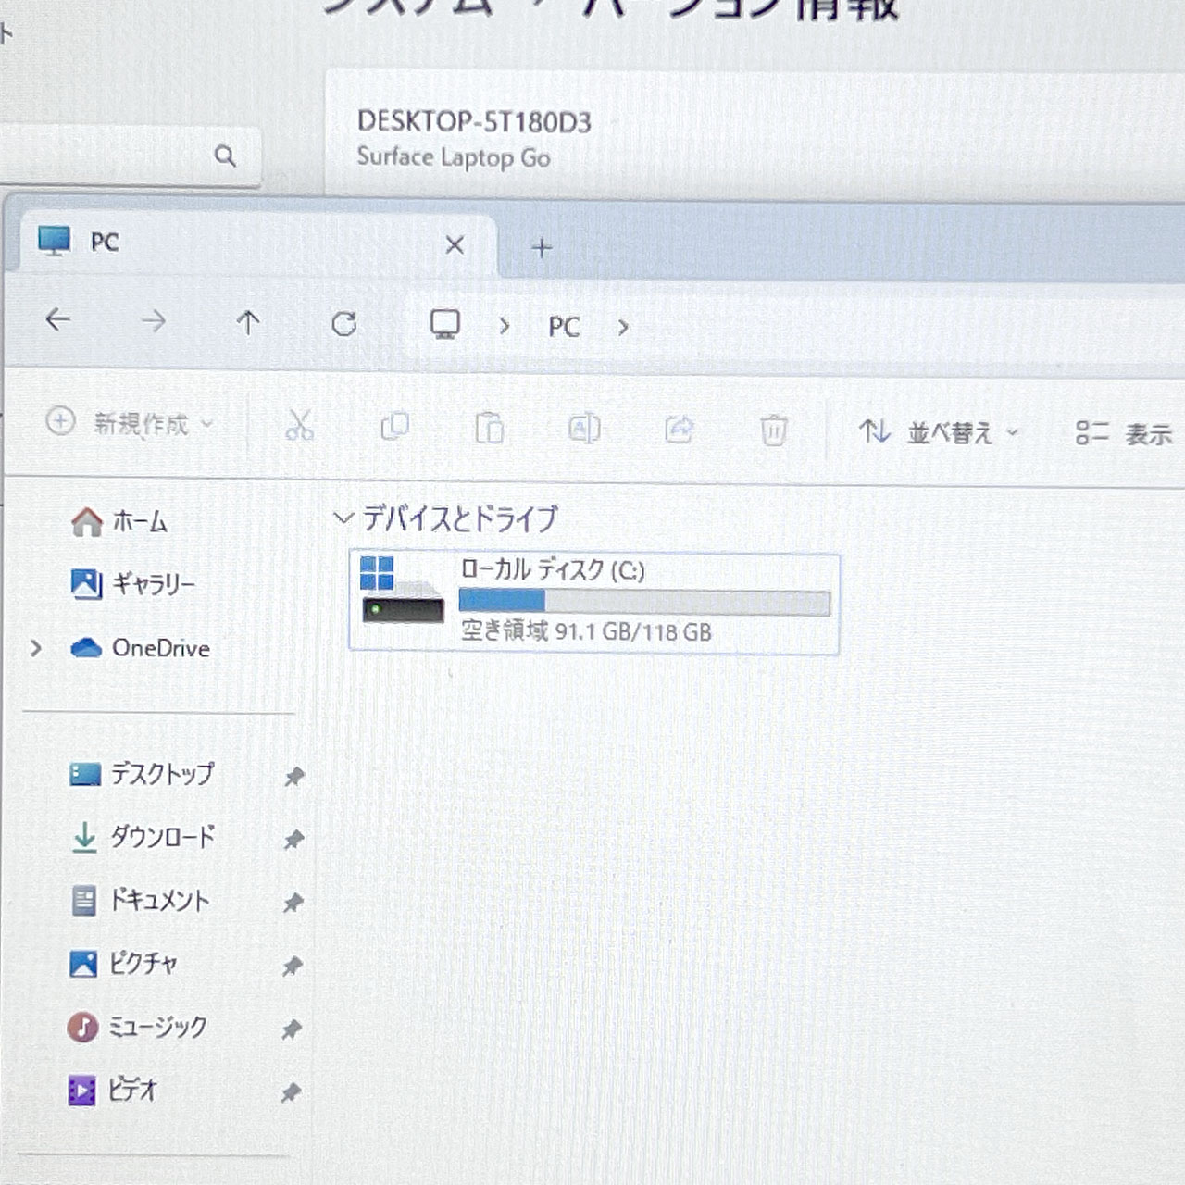The height and width of the screenshot is (1185, 1185).
Task: Click the pin icon beside ダウンロード
Action: click(293, 840)
